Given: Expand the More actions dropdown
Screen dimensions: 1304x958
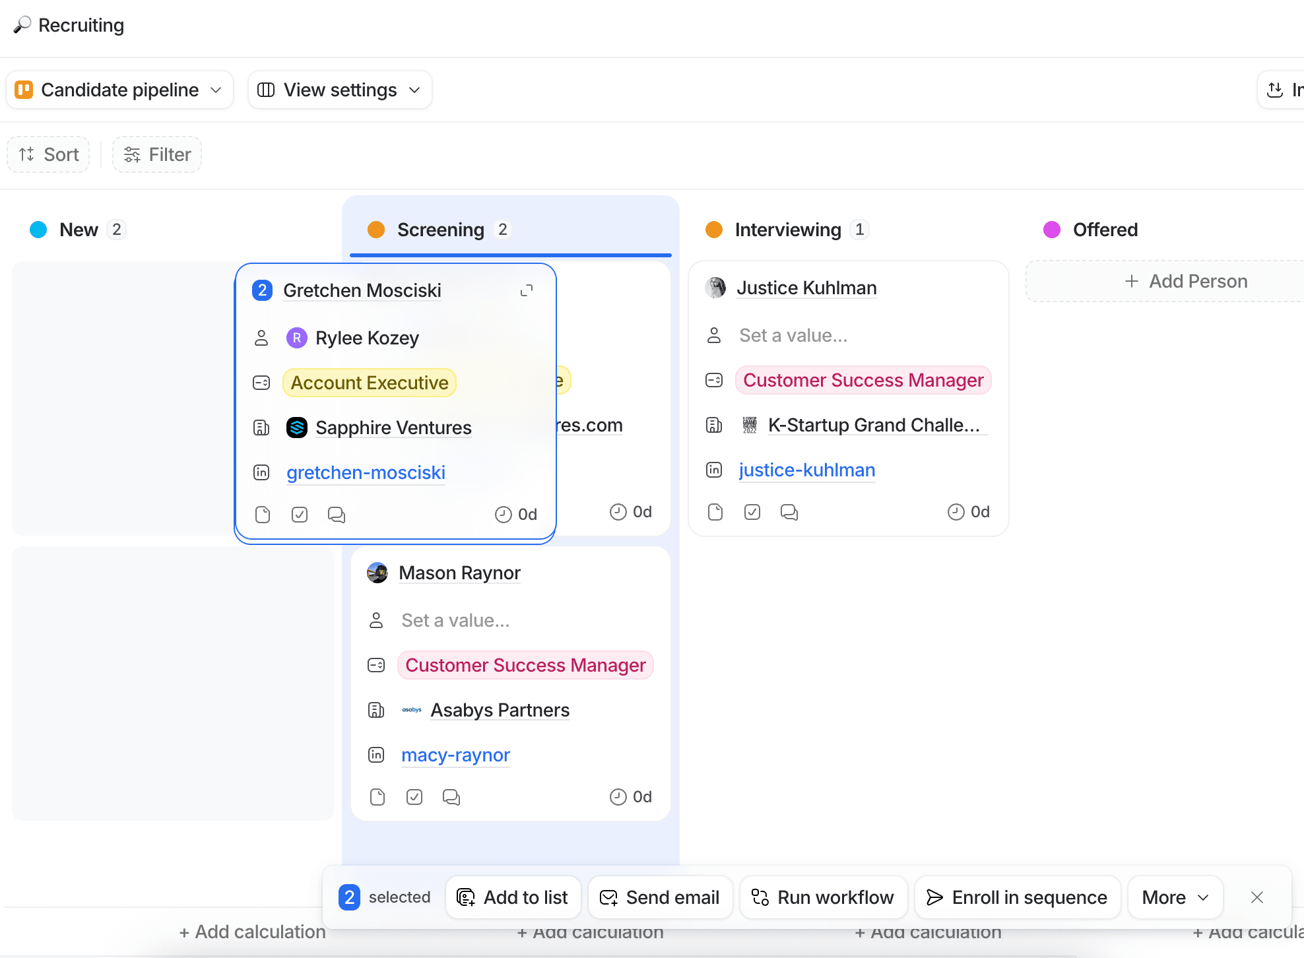Looking at the screenshot, I should tap(1174, 897).
